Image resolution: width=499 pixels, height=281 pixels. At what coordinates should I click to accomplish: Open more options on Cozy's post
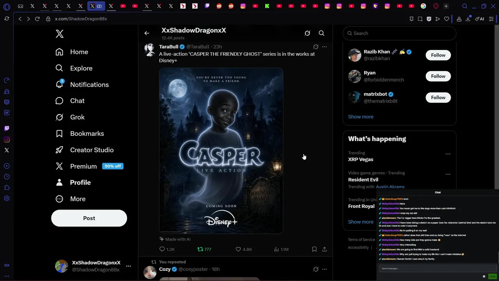(324, 269)
